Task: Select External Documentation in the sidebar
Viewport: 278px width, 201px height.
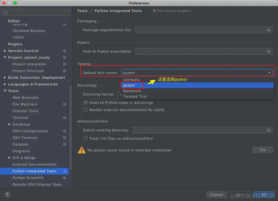Action: click(x=34, y=164)
